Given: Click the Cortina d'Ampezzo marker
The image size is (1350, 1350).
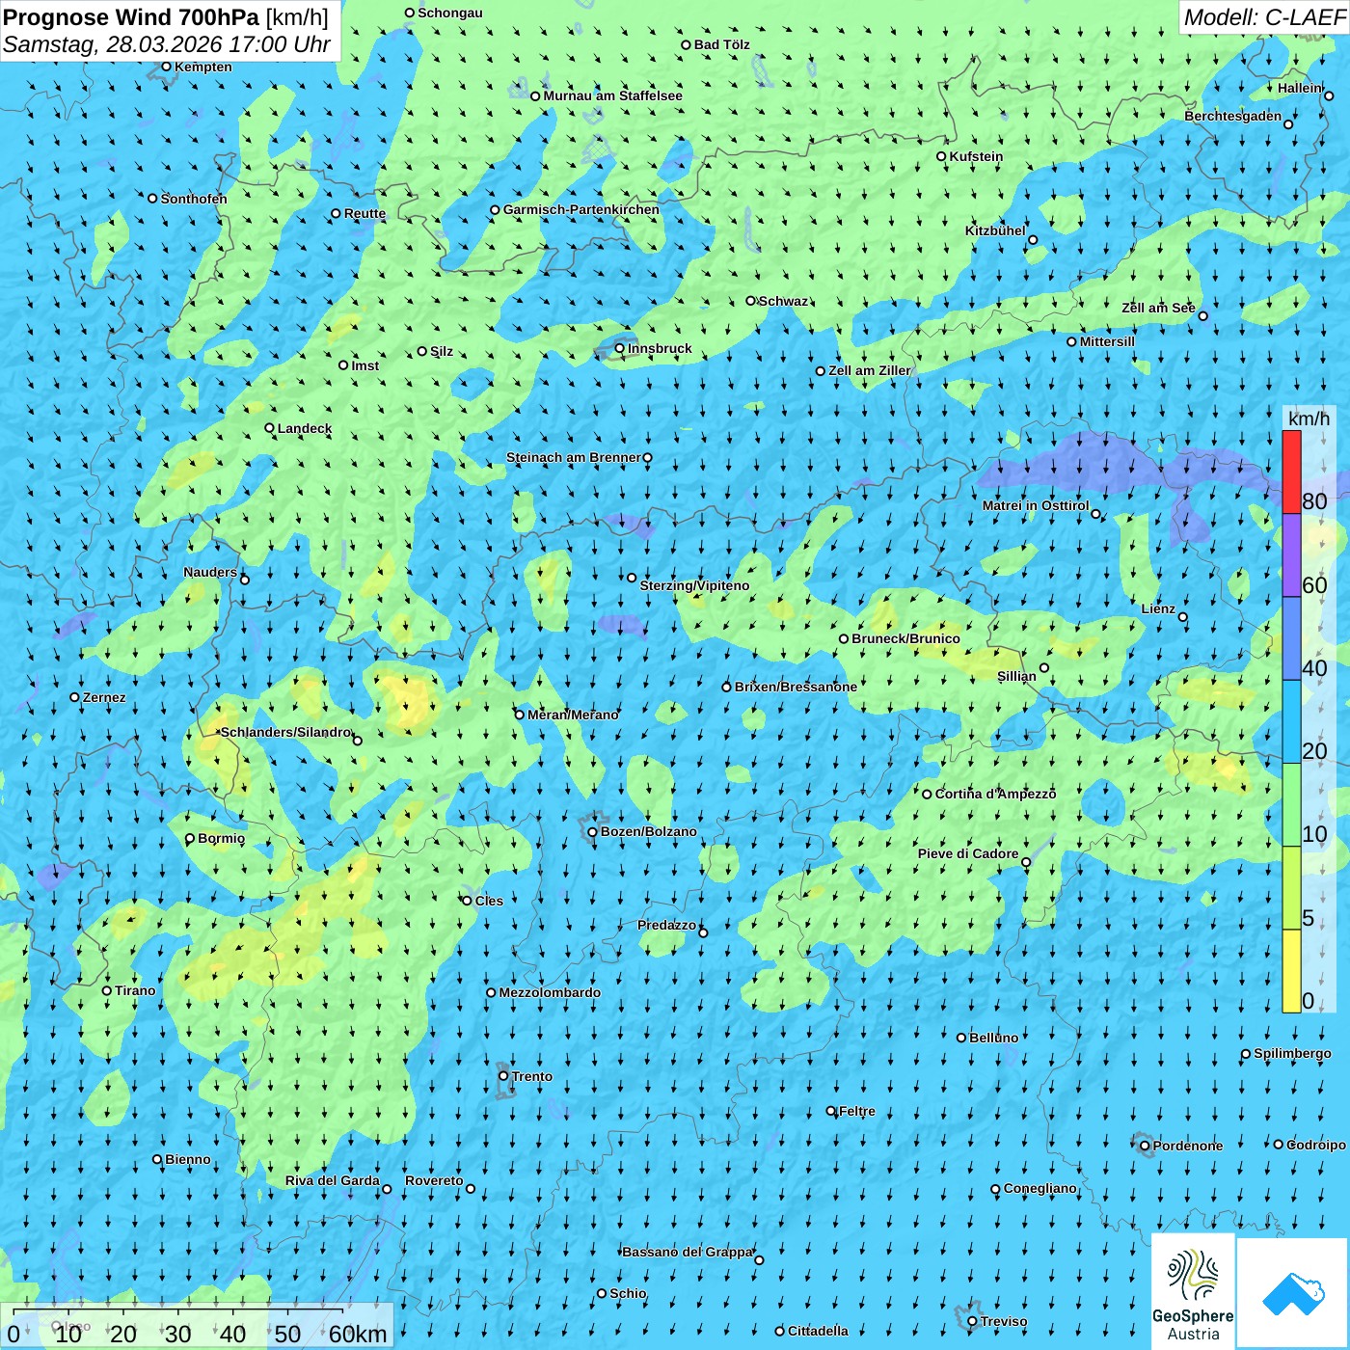Looking at the screenshot, I should pos(928,795).
